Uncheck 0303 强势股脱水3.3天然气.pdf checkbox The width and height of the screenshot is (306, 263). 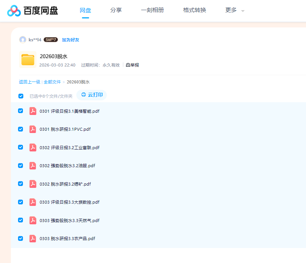click(21, 220)
